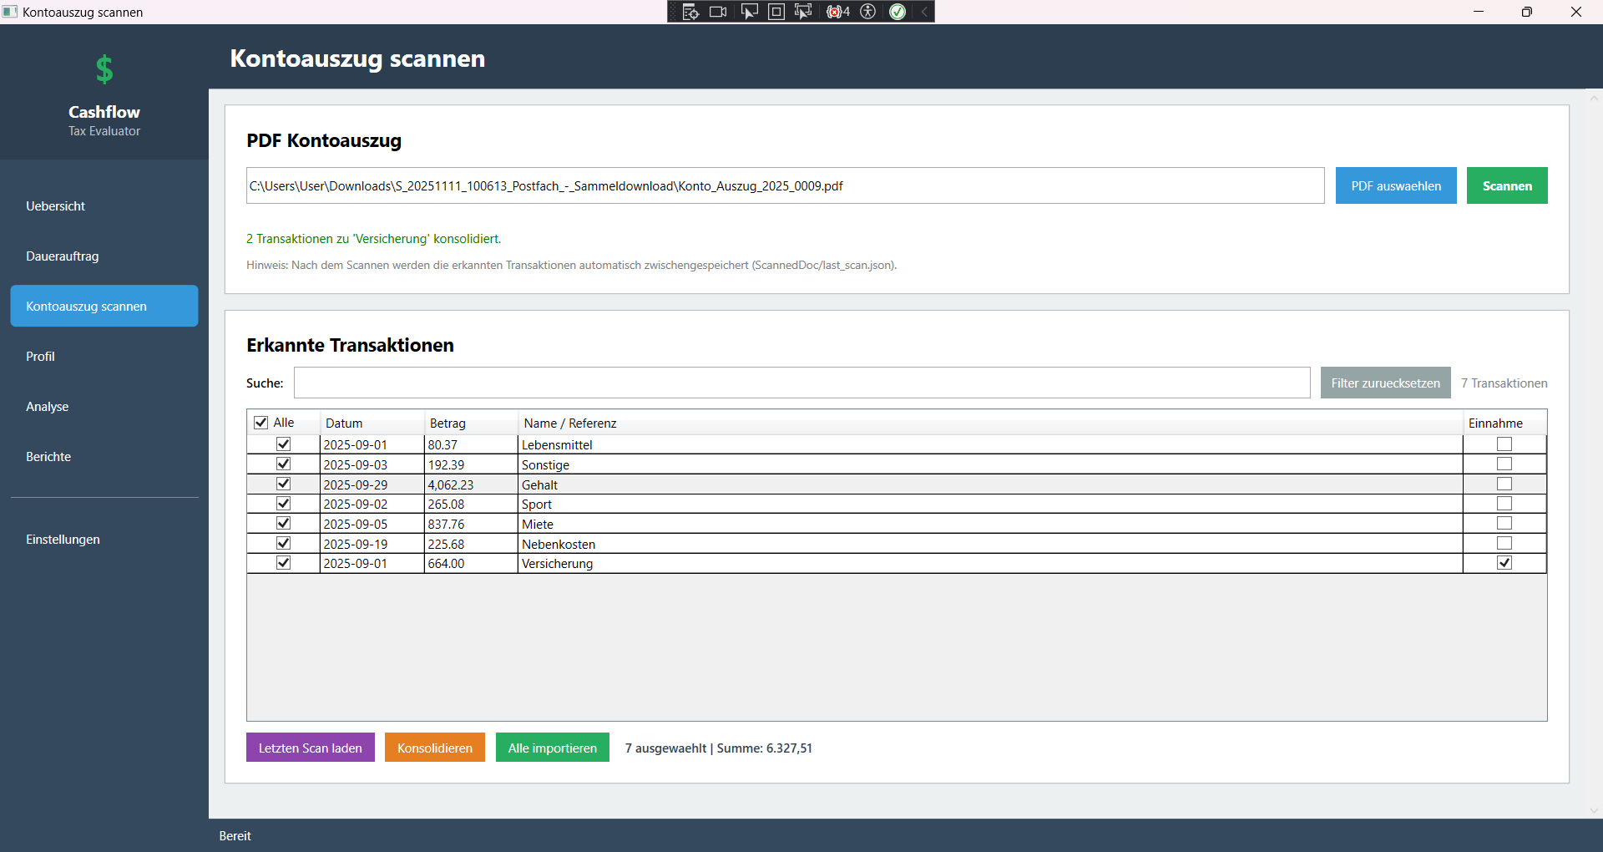Enable select element in running application
Viewport: 1603px width, 852px height.
click(x=802, y=12)
